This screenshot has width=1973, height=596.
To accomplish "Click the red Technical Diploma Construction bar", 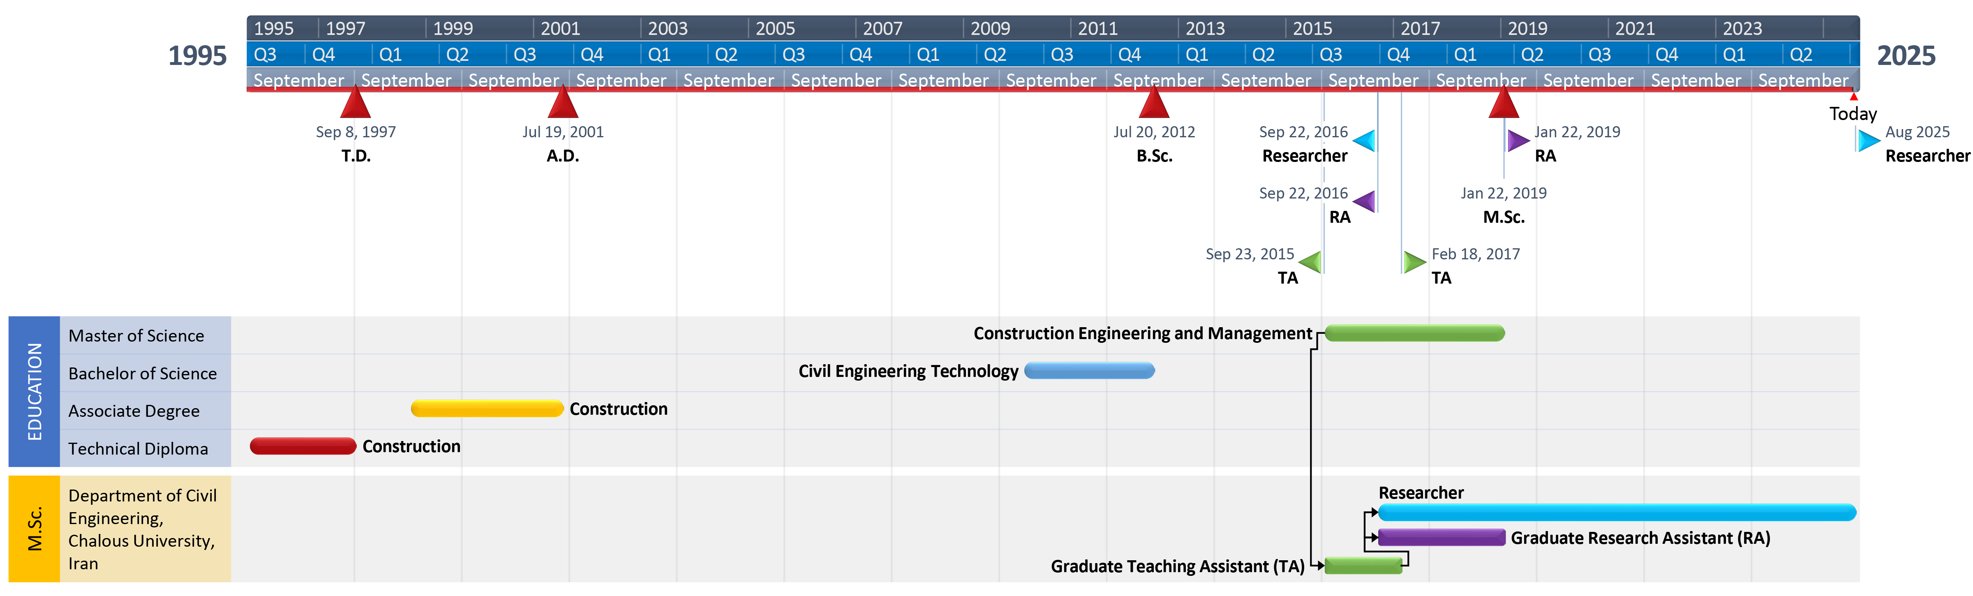I will [x=303, y=446].
